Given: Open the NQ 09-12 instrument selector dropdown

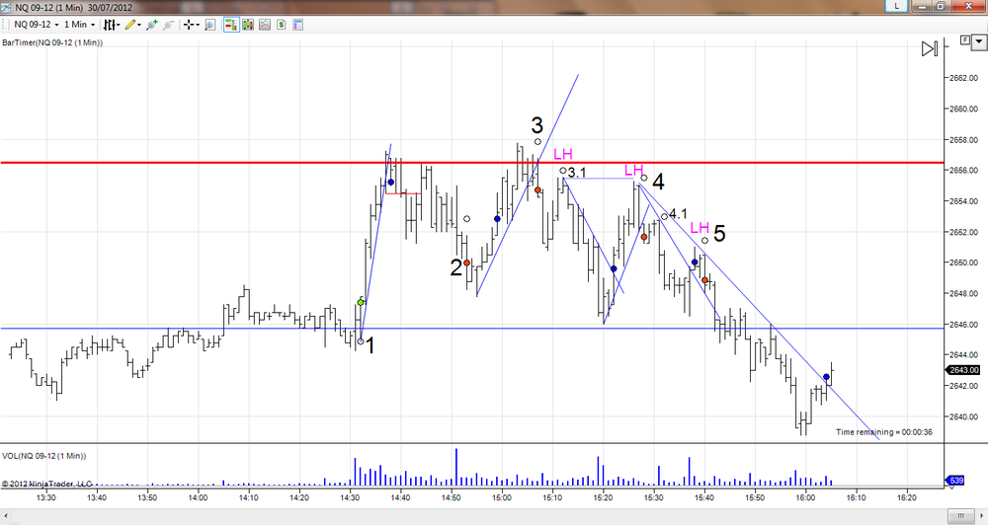Looking at the screenshot, I should point(36,25).
